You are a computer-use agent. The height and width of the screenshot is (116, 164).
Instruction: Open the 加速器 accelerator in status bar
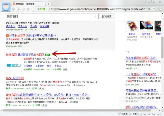[123, 114]
